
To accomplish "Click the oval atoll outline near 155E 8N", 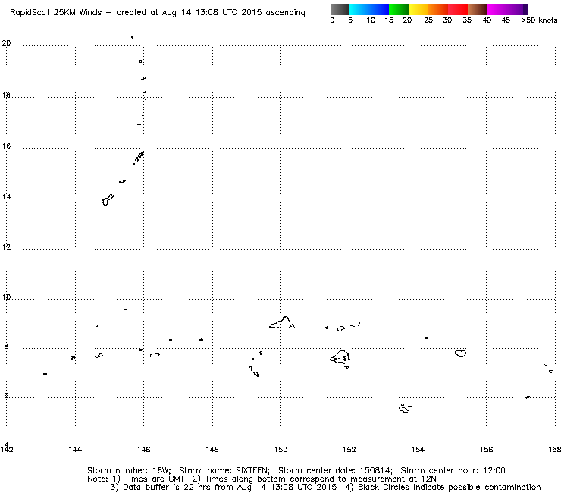I will coord(460,353).
